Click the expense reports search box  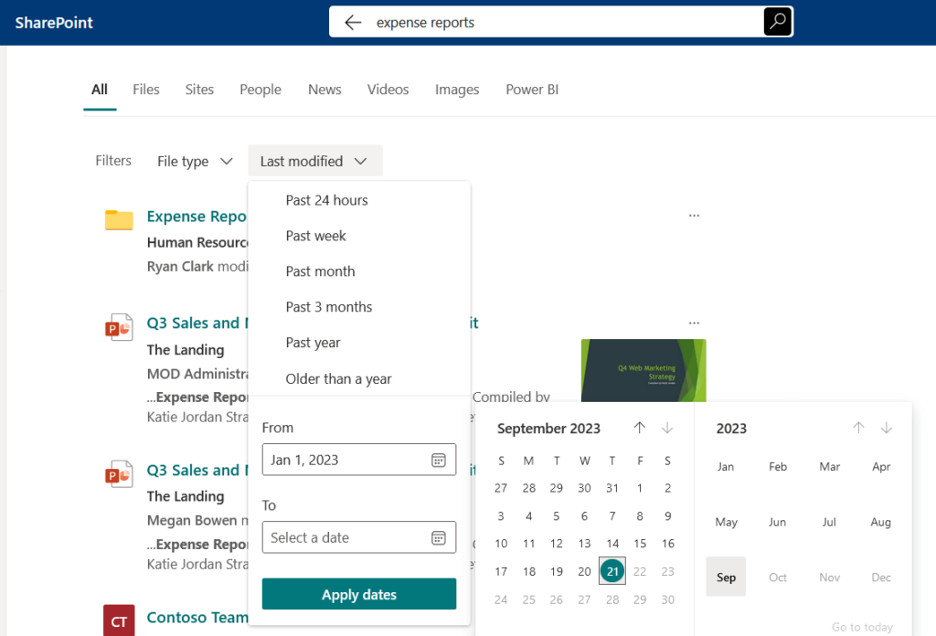click(x=561, y=23)
